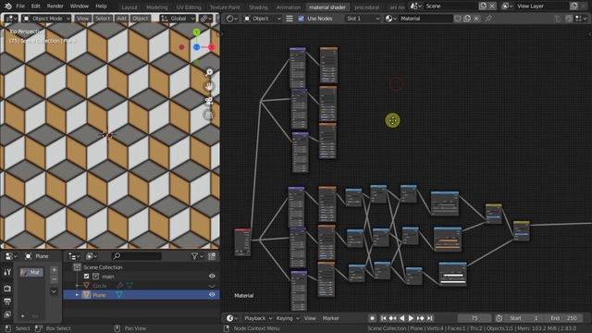Open the properties editor type dropdown
592x333 pixels.
pos(10,256)
